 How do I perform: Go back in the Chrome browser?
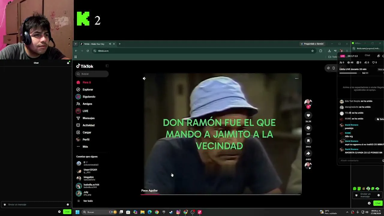(x=76, y=51)
